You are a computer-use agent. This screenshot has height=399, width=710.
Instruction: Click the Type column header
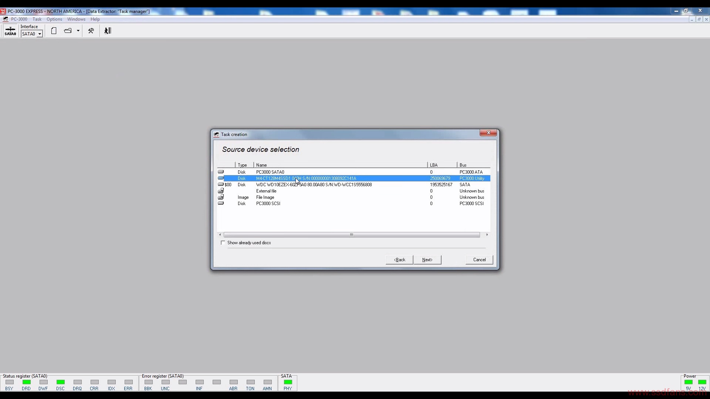pos(244,165)
